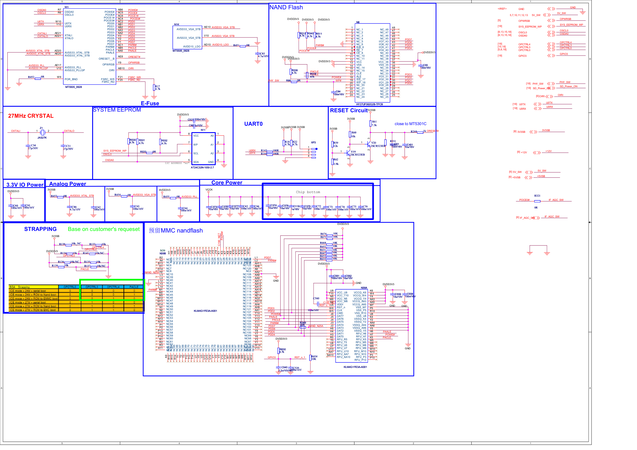Select the "JAS27K" crystal part label
The height and width of the screenshot is (450, 637).
click(x=42, y=138)
